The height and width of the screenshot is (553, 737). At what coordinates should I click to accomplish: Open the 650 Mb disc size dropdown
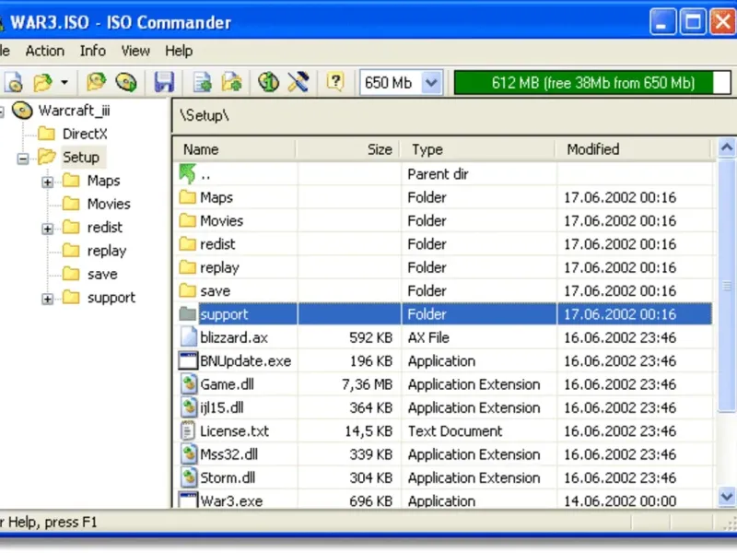(x=431, y=83)
